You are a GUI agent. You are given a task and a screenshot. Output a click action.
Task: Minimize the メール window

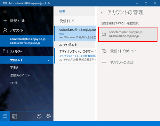coord(137,3)
